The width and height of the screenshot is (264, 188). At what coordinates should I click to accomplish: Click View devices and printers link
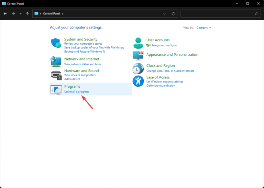click(x=80, y=75)
